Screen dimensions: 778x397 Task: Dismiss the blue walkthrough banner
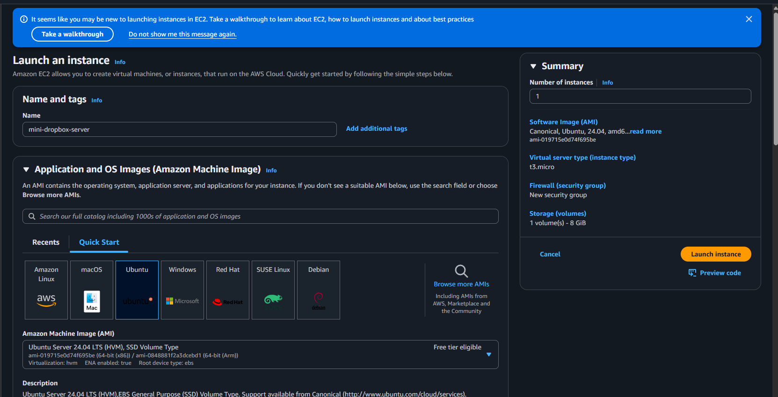tap(749, 19)
